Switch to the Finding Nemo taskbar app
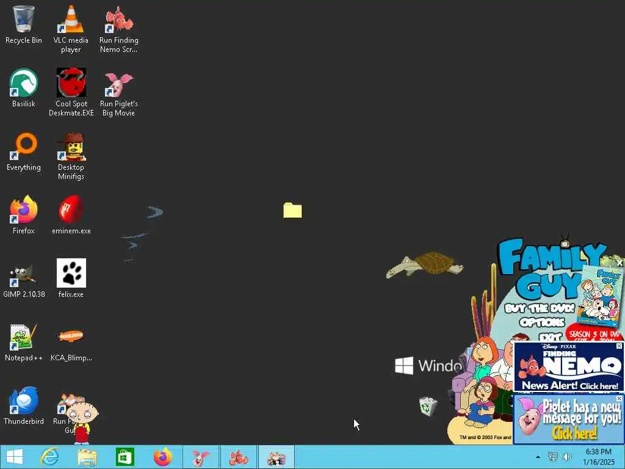The image size is (625, 469). (239, 457)
